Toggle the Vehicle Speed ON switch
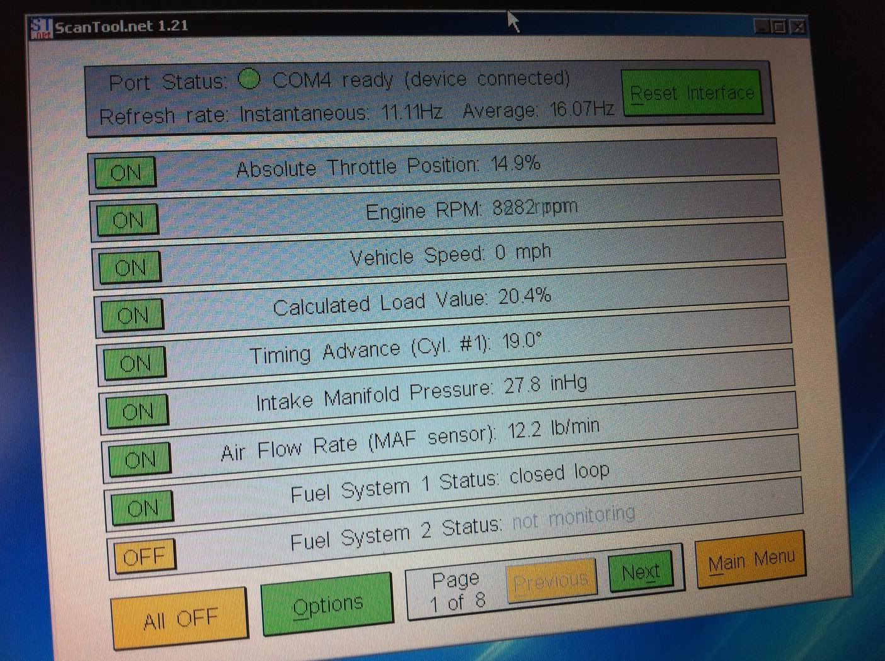 pyautogui.click(x=130, y=268)
